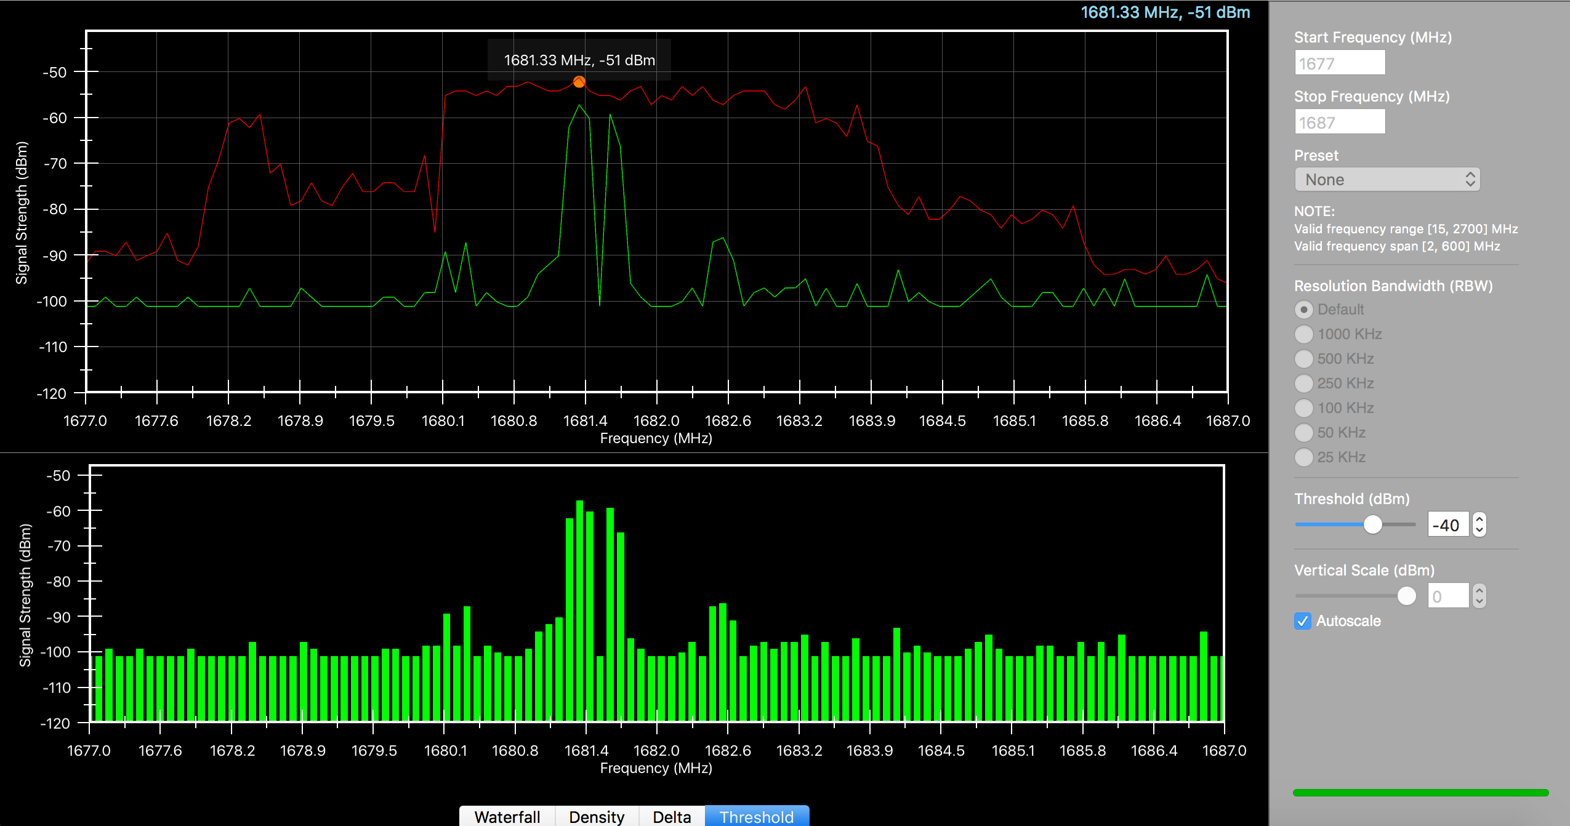Click the Threshold stepper arrows
The width and height of the screenshot is (1570, 826).
pyautogui.click(x=1479, y=525)
